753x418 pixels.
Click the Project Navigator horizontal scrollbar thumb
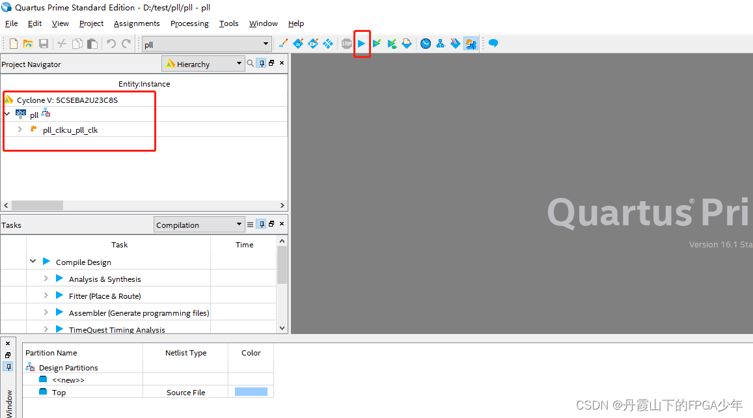click(38, 205)
